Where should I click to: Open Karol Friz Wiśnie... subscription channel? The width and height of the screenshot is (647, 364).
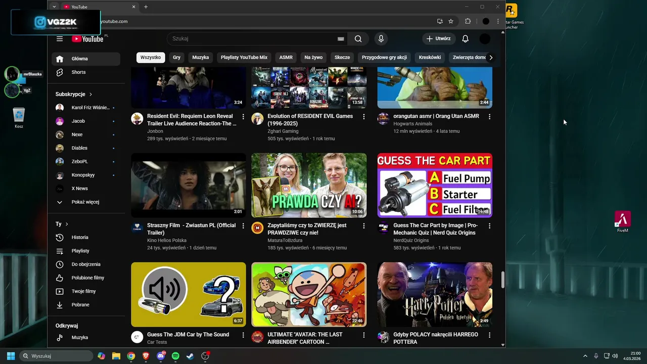[86, 108]
